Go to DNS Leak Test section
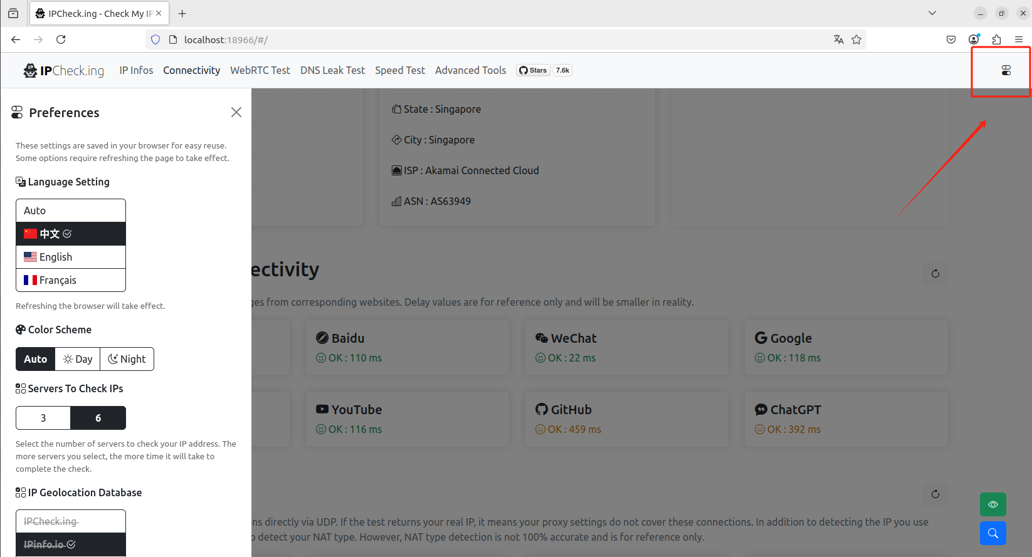 pos(332,70)
